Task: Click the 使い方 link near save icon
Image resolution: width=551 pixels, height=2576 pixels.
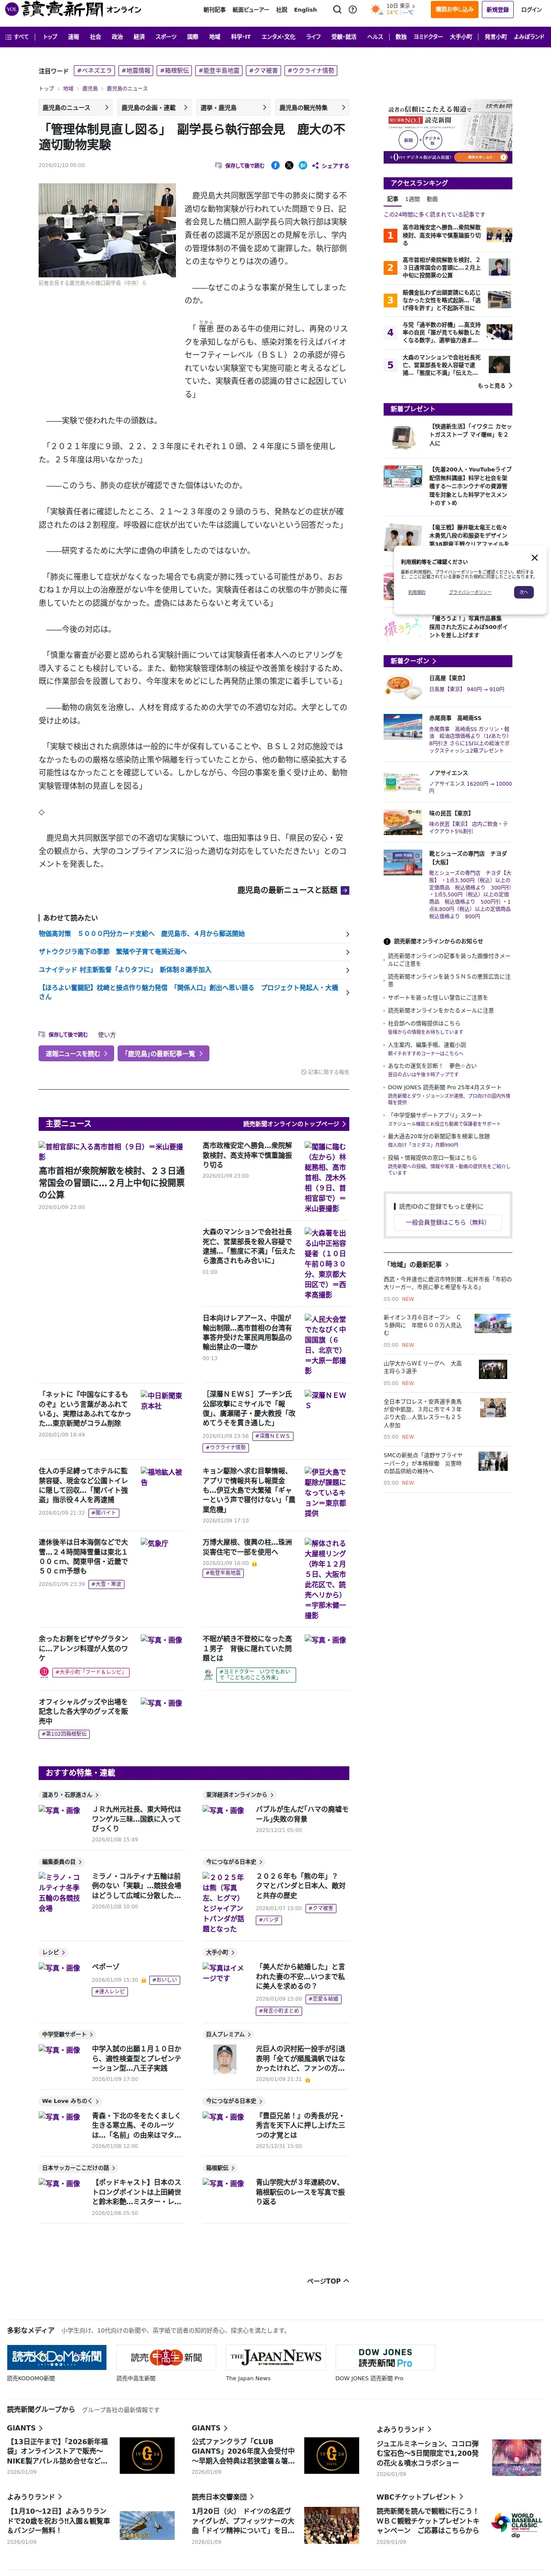Action: pos(107,1035)
